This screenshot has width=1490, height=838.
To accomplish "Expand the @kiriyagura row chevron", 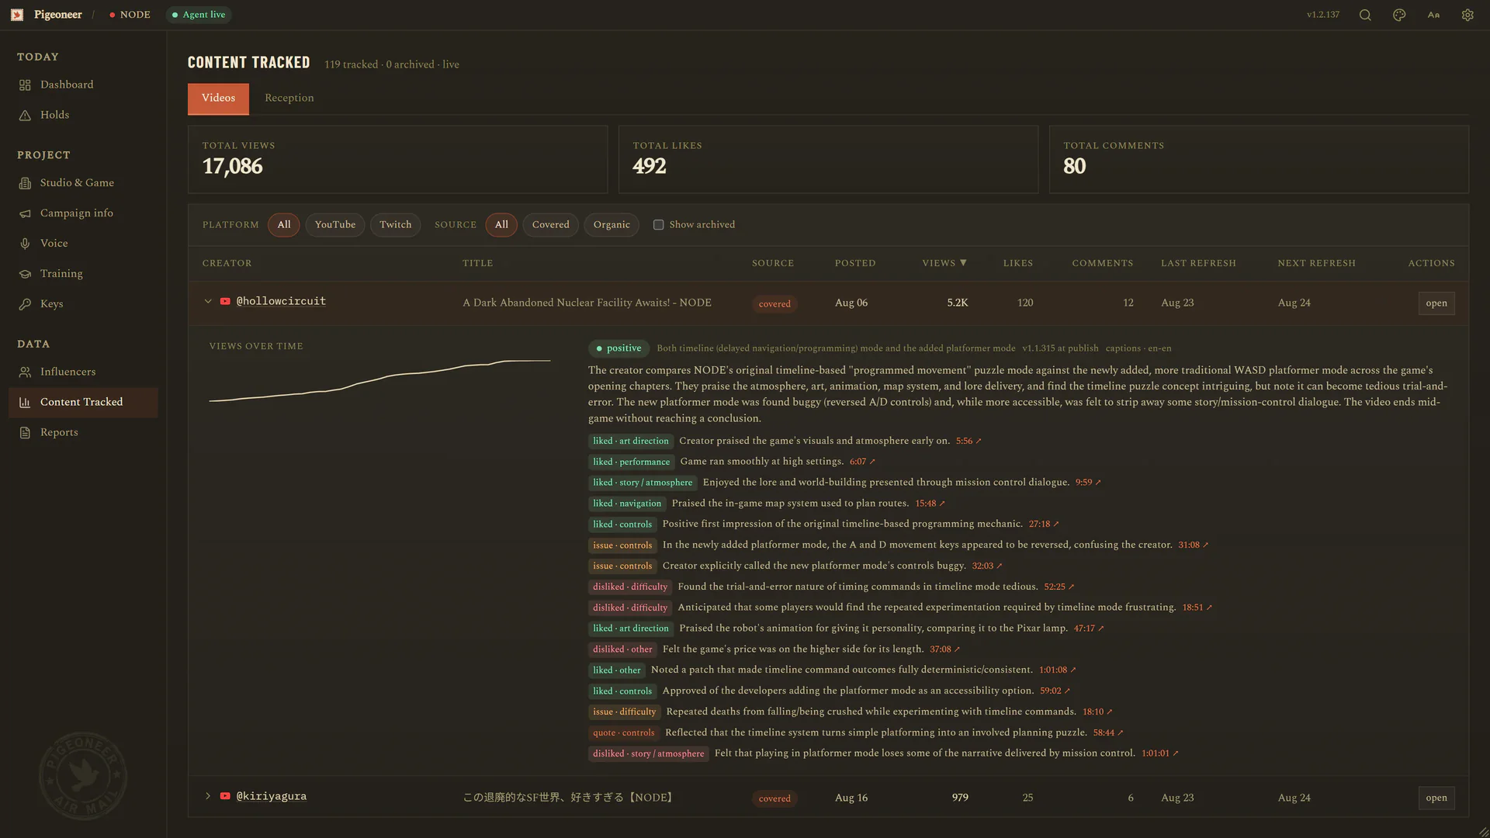I will coord(208,796).
